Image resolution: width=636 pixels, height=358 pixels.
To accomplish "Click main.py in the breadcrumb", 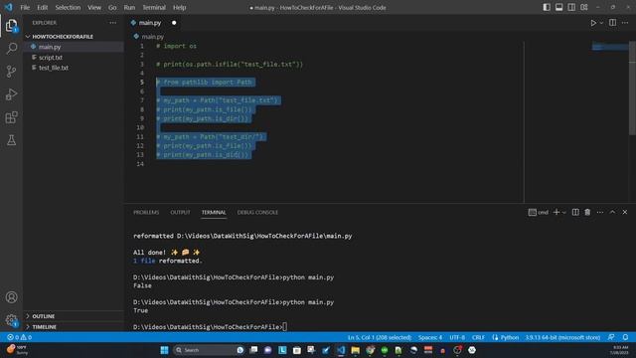I will click(152, 37).
